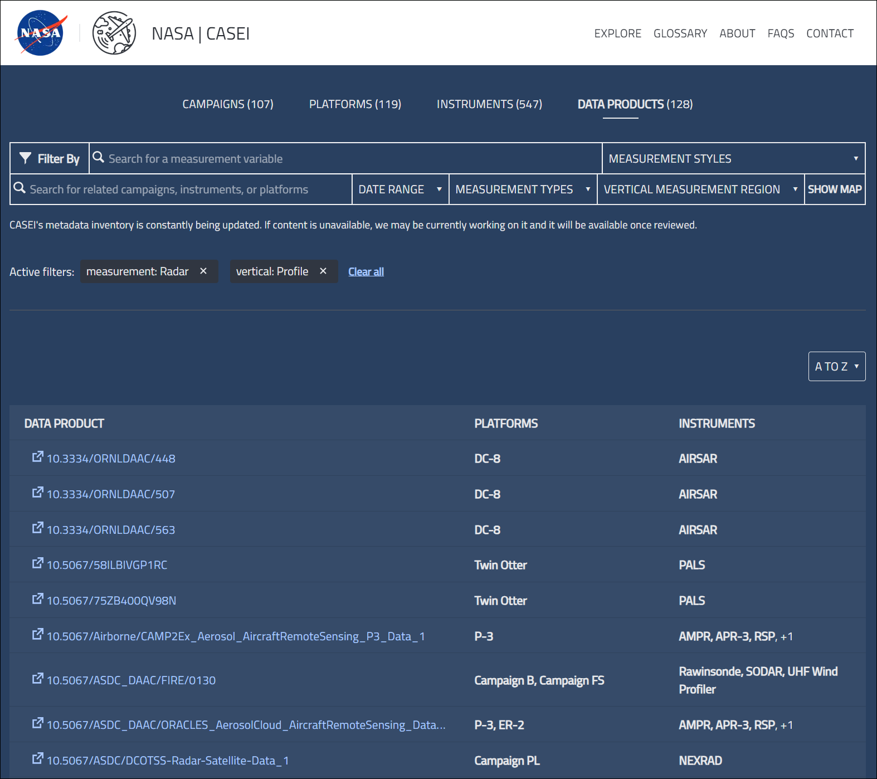The image size is (877, 779).
Task: Click the measurement: Radar filter chip
Action: tap(149, 271)
